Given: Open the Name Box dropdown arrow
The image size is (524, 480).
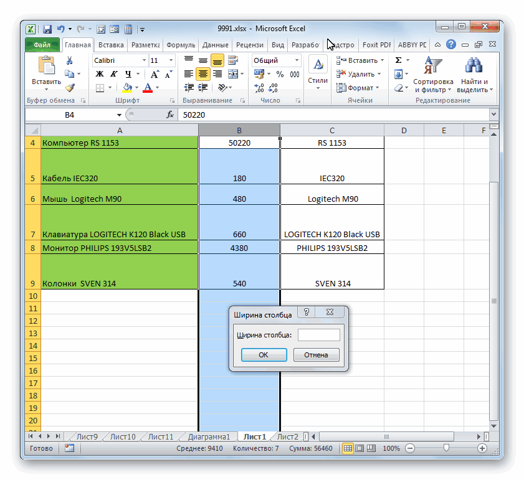Looking at the screenshot, I should [x=120, y=115].
